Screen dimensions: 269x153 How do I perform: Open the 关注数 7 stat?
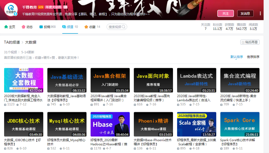[x=205, y=27]
